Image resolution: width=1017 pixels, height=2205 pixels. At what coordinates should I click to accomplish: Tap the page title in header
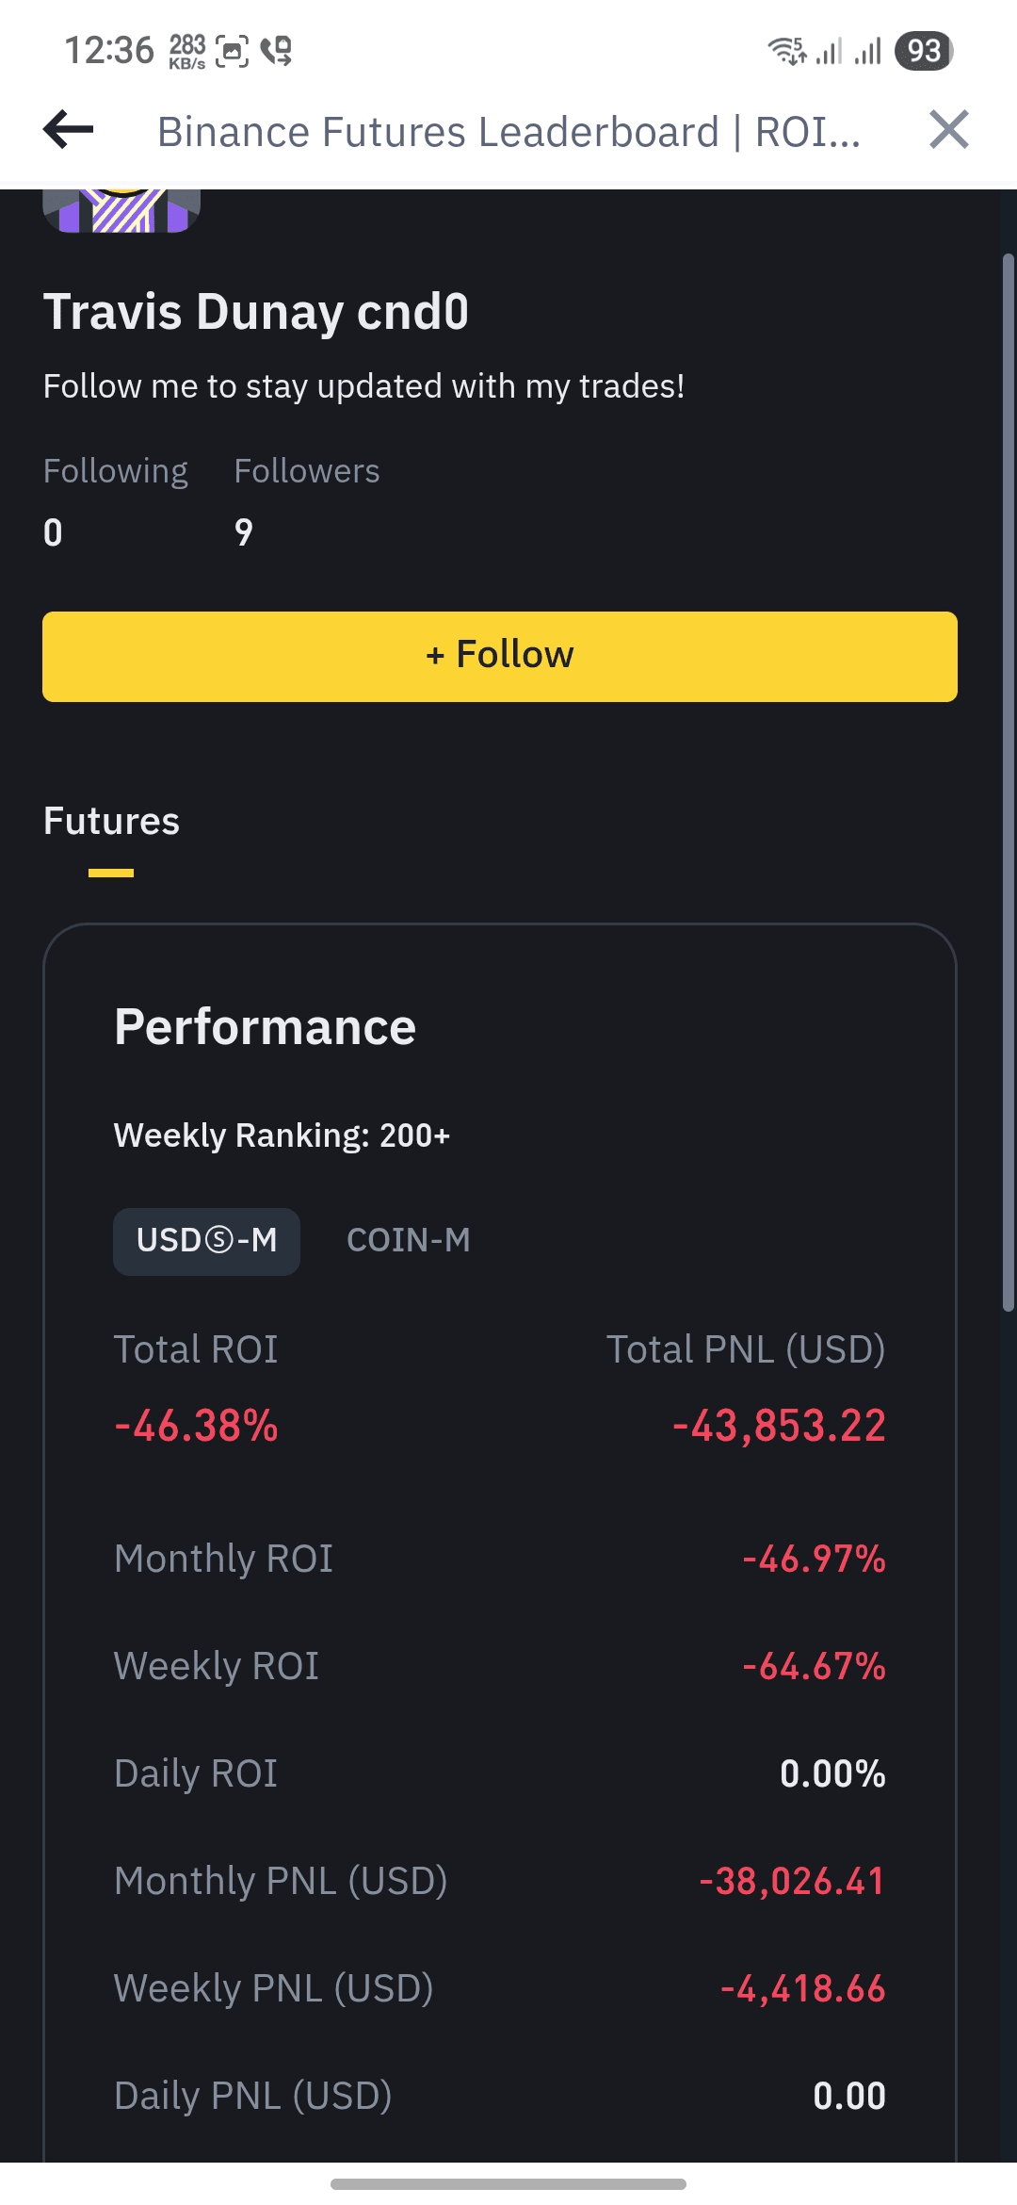[508, 132]
